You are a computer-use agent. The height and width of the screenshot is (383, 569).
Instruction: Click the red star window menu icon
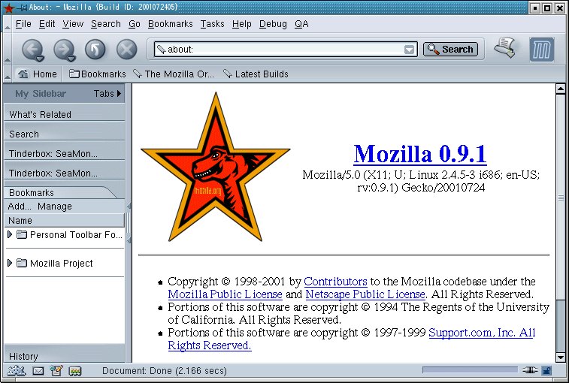point(8,8)
